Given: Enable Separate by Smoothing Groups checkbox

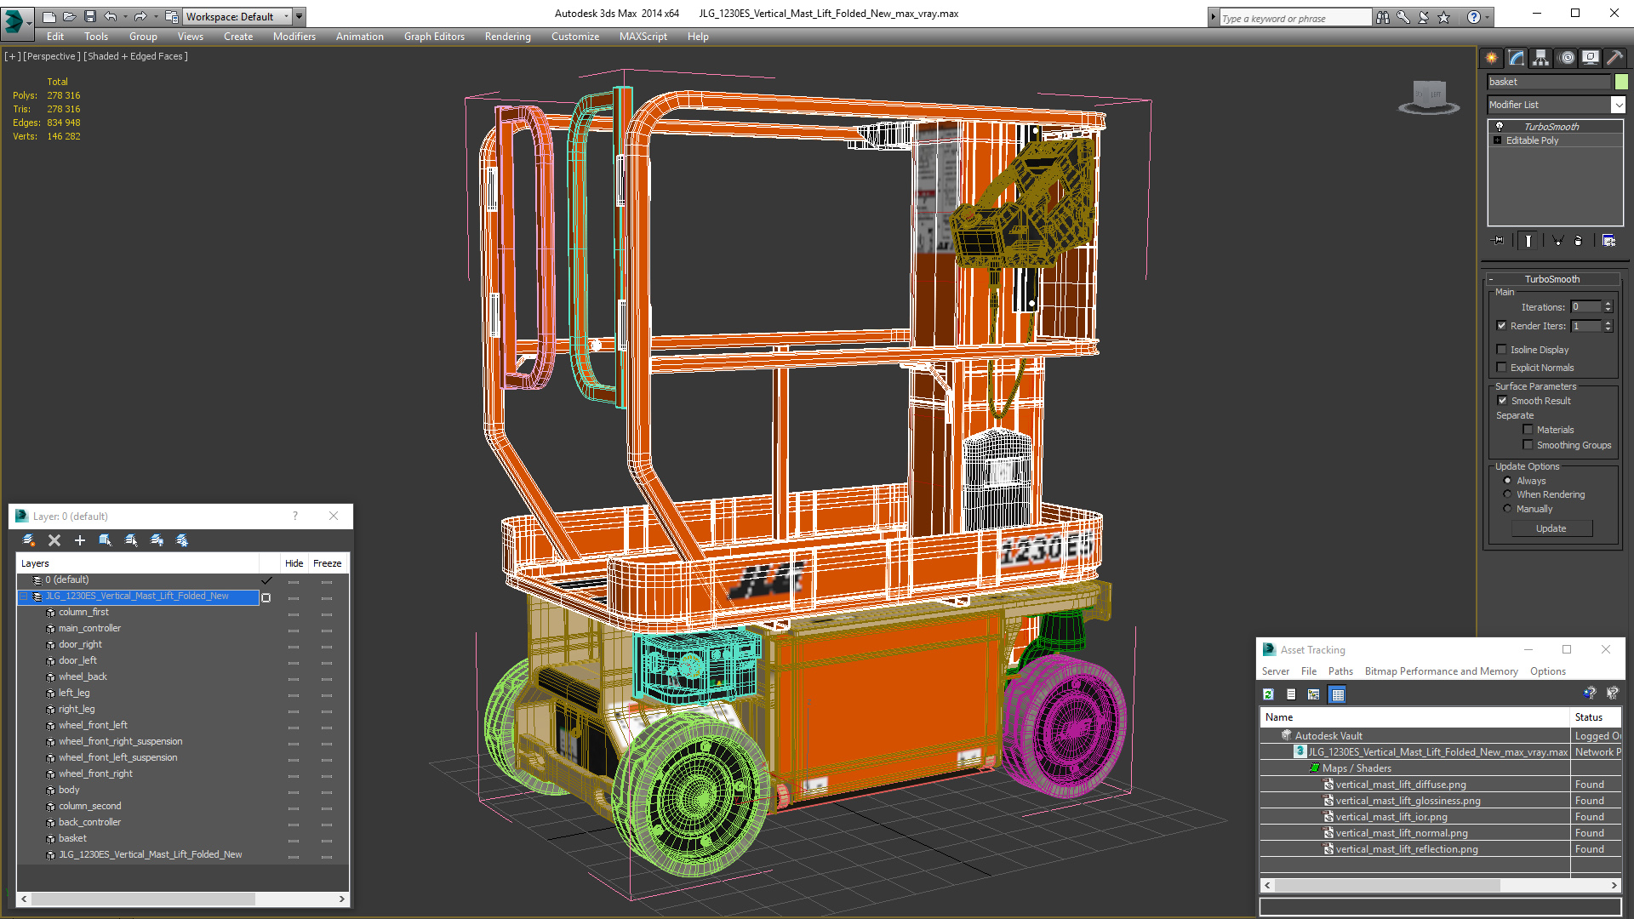Looking at the screenshot, I should point(1528,445).
